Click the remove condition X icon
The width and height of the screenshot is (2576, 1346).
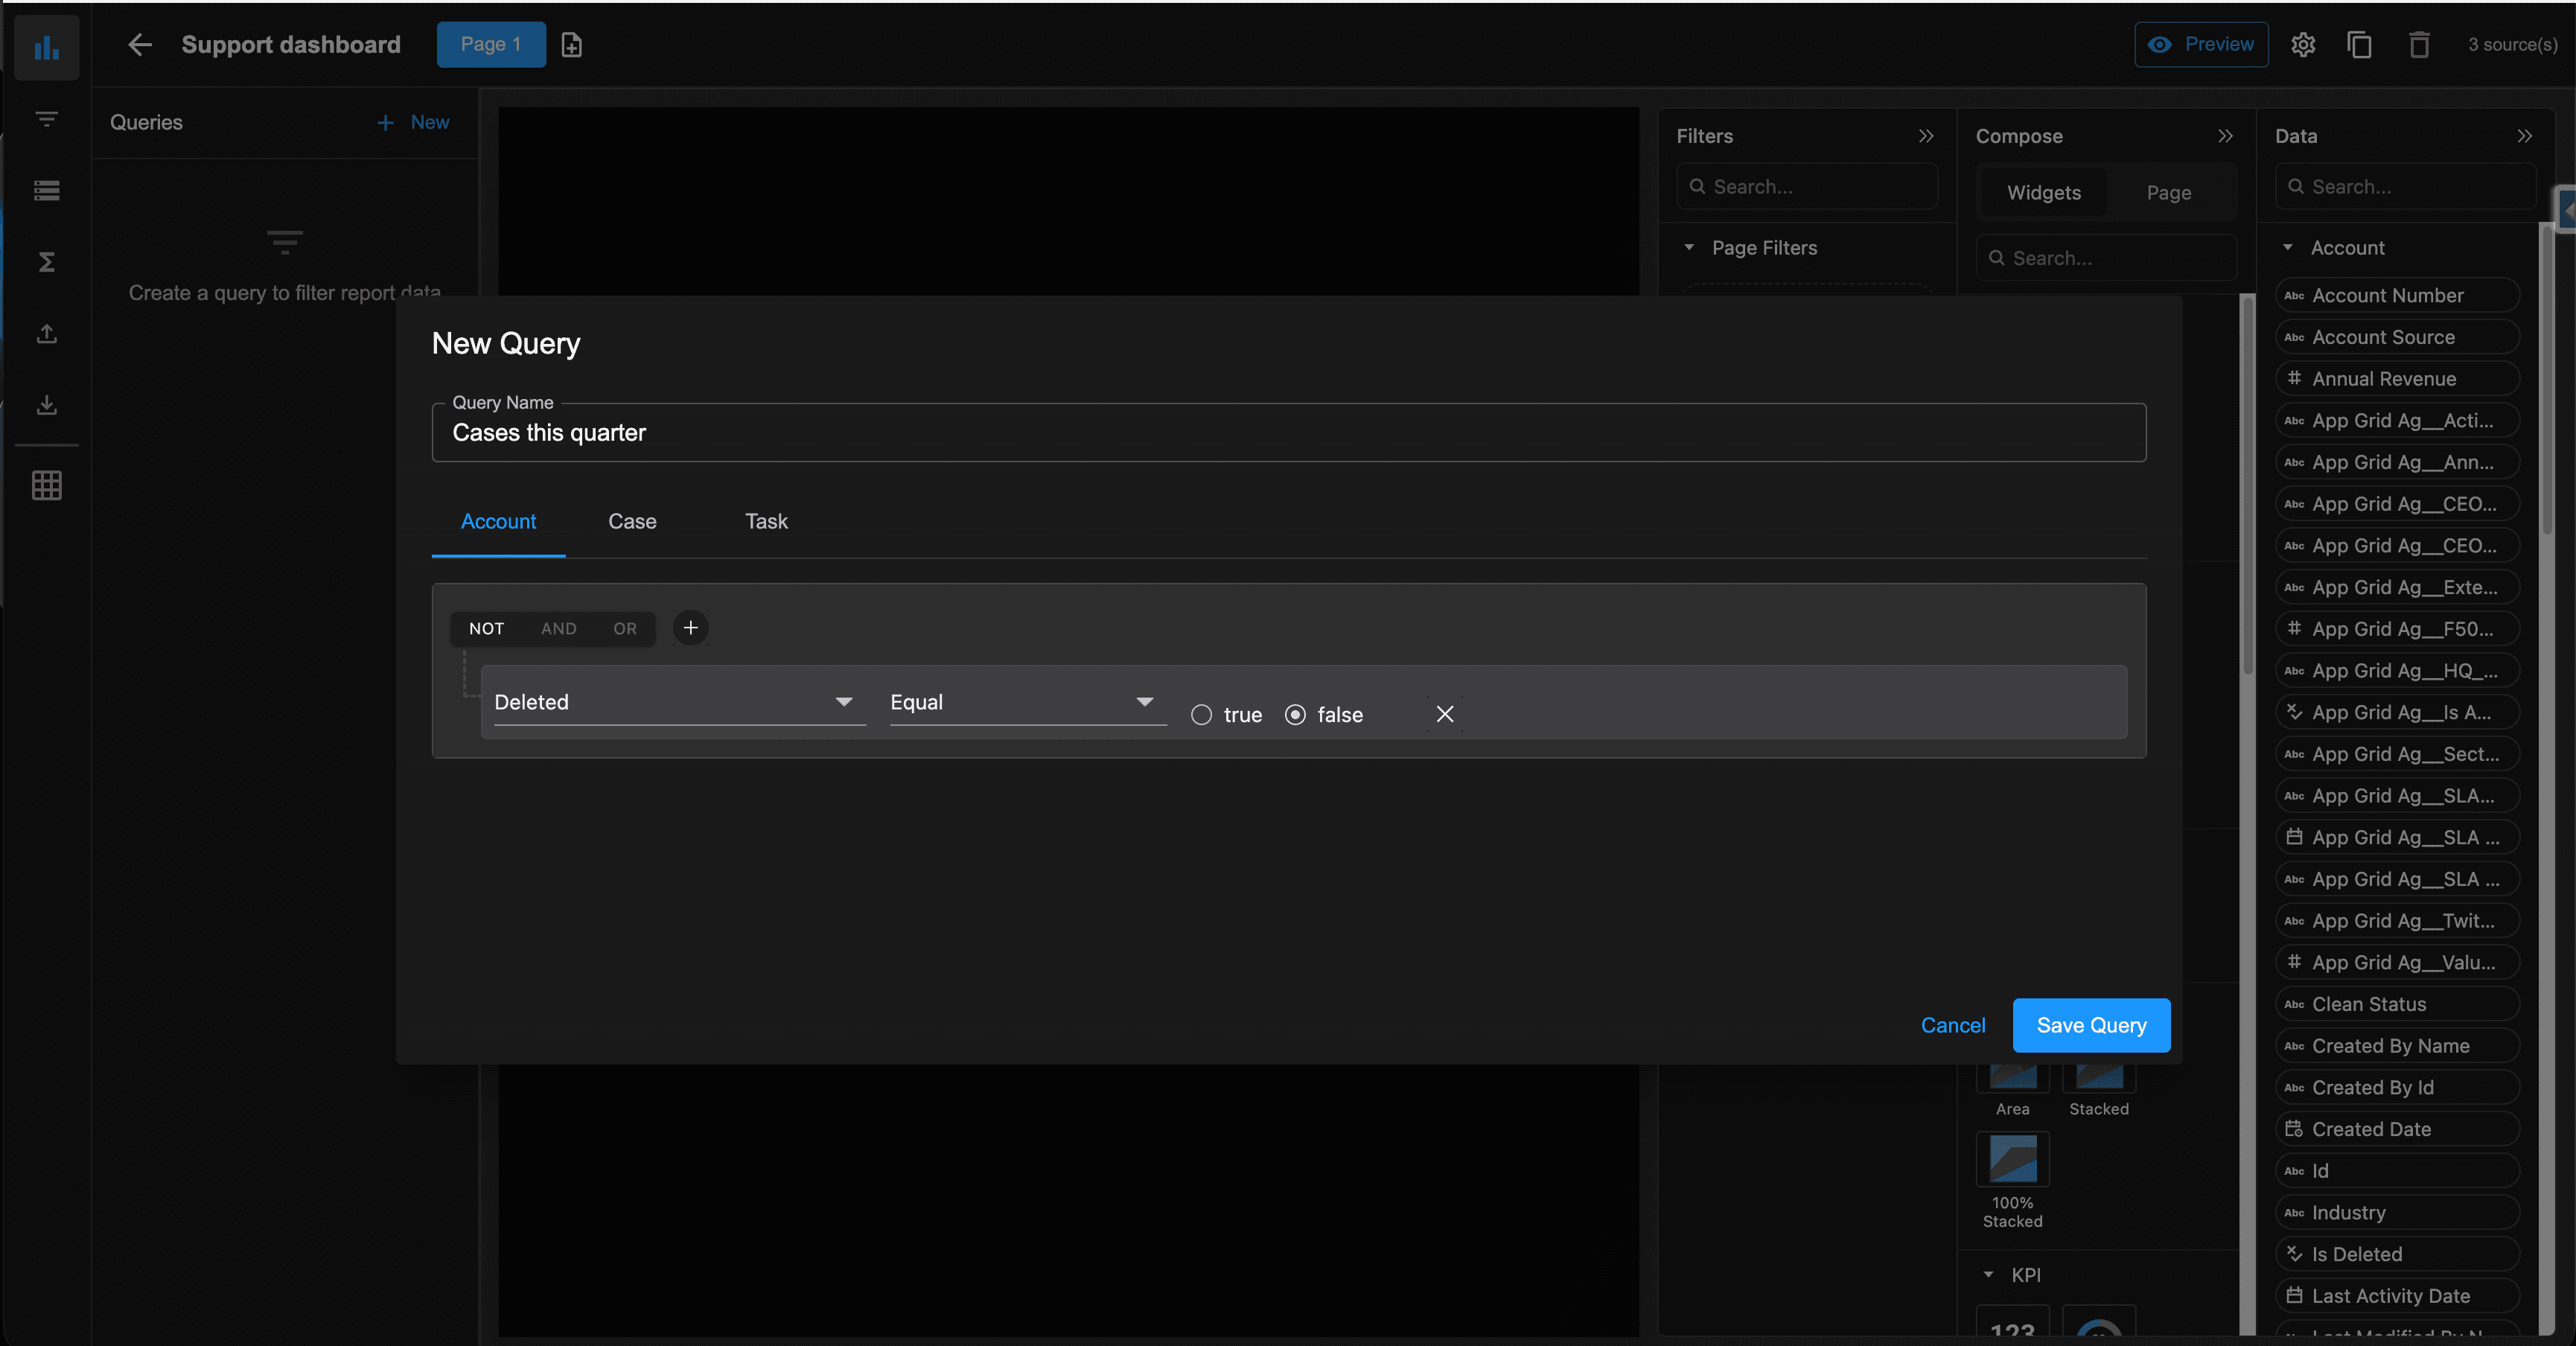pyautogui.click(x=1444, y=714)
